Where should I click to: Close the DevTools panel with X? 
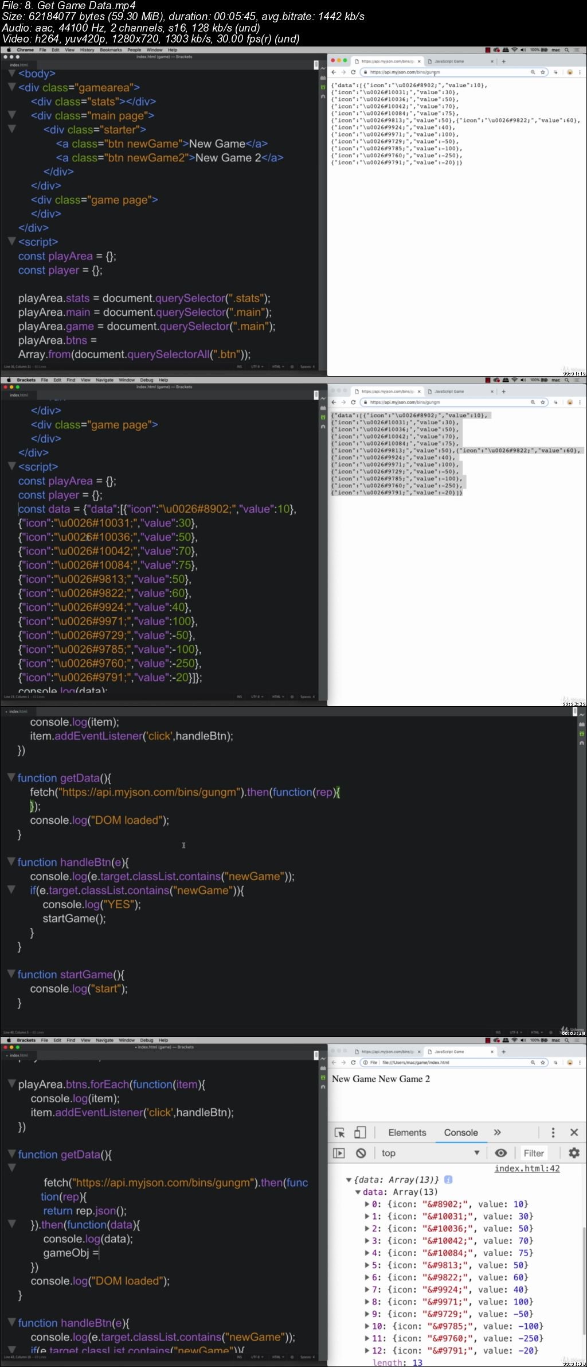click(x=574, y=1132)
